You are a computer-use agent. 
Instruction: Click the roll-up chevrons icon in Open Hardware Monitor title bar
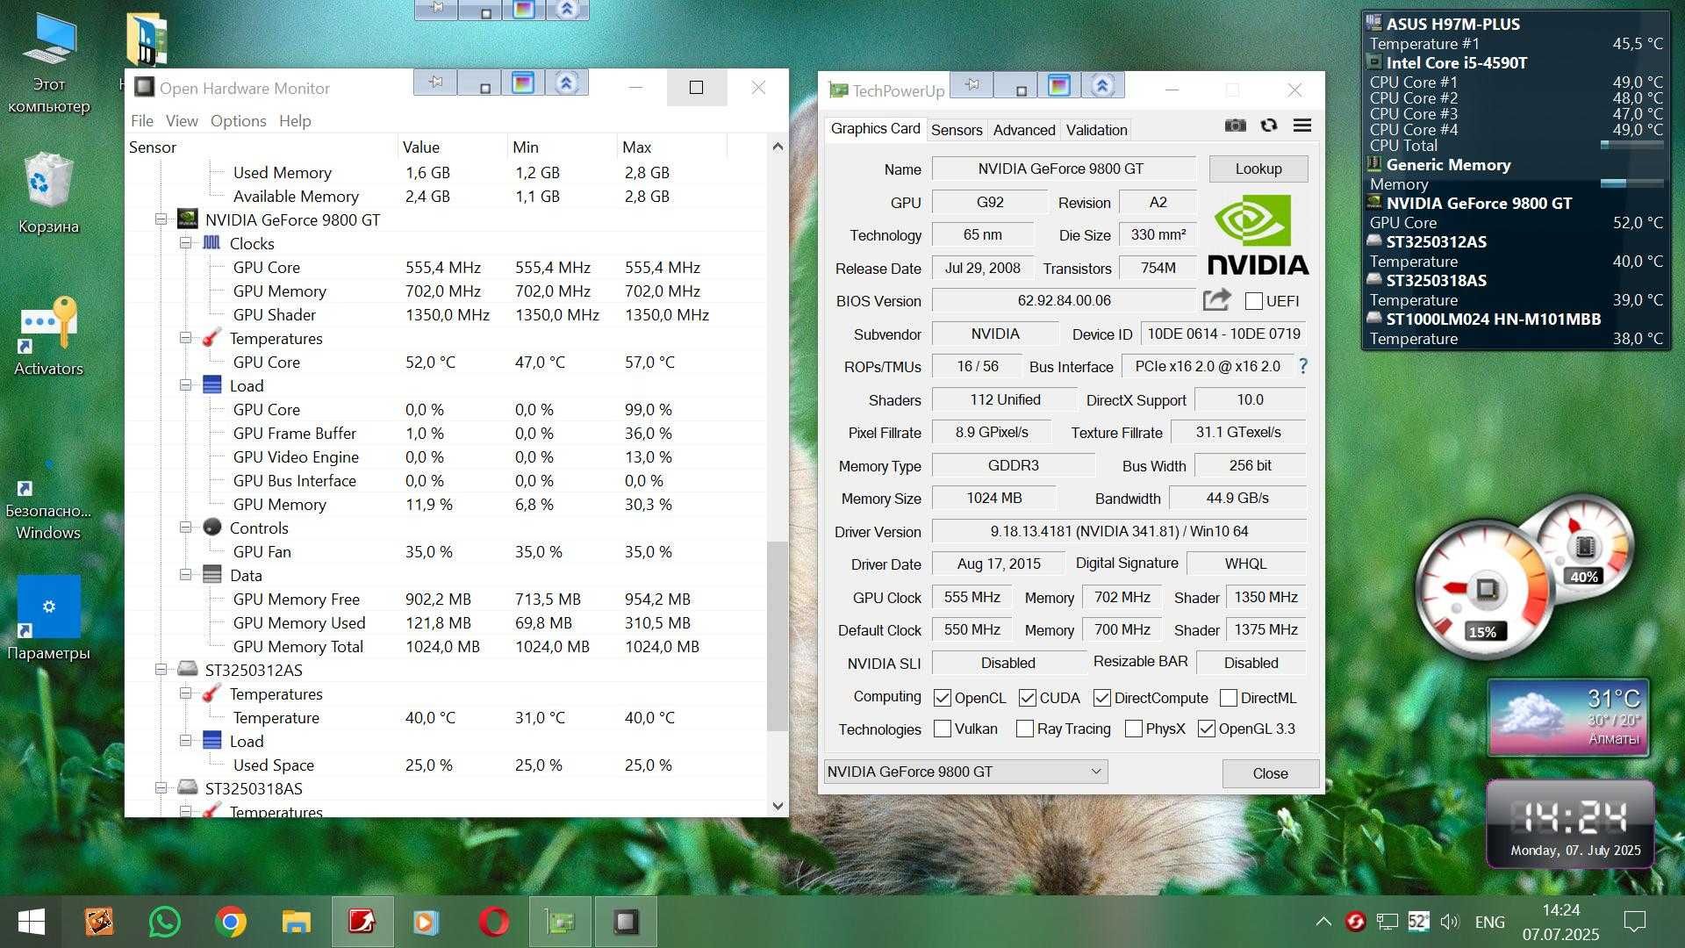coord(567,83)
